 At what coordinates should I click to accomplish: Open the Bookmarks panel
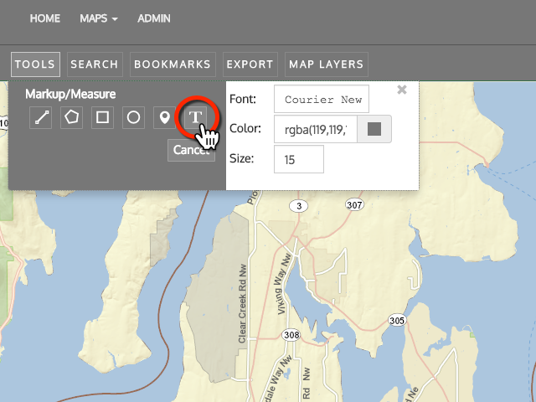[x=173, y=64]
